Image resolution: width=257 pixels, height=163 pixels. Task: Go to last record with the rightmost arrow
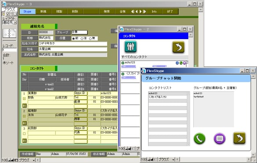145,11
